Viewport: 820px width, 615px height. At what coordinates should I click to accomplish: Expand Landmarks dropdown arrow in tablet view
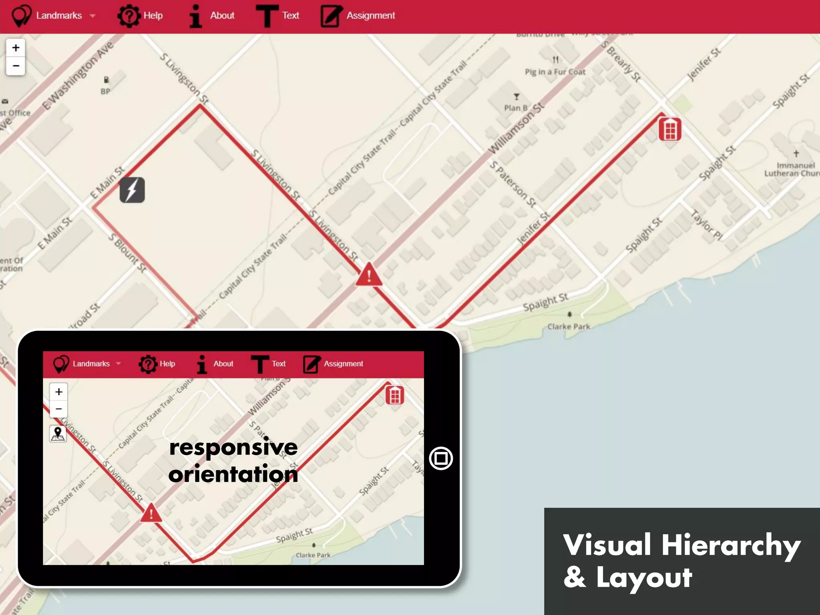point(119,364)
